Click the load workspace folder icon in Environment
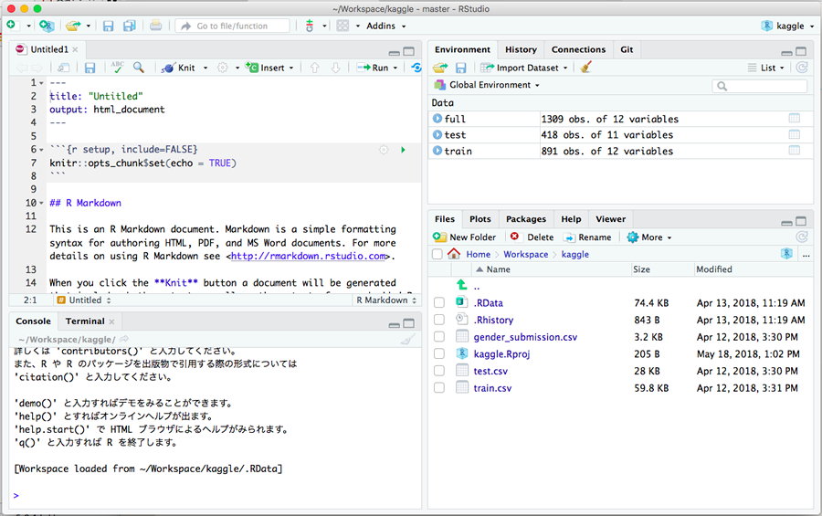822x516 pixels. (x=440, y=68)
